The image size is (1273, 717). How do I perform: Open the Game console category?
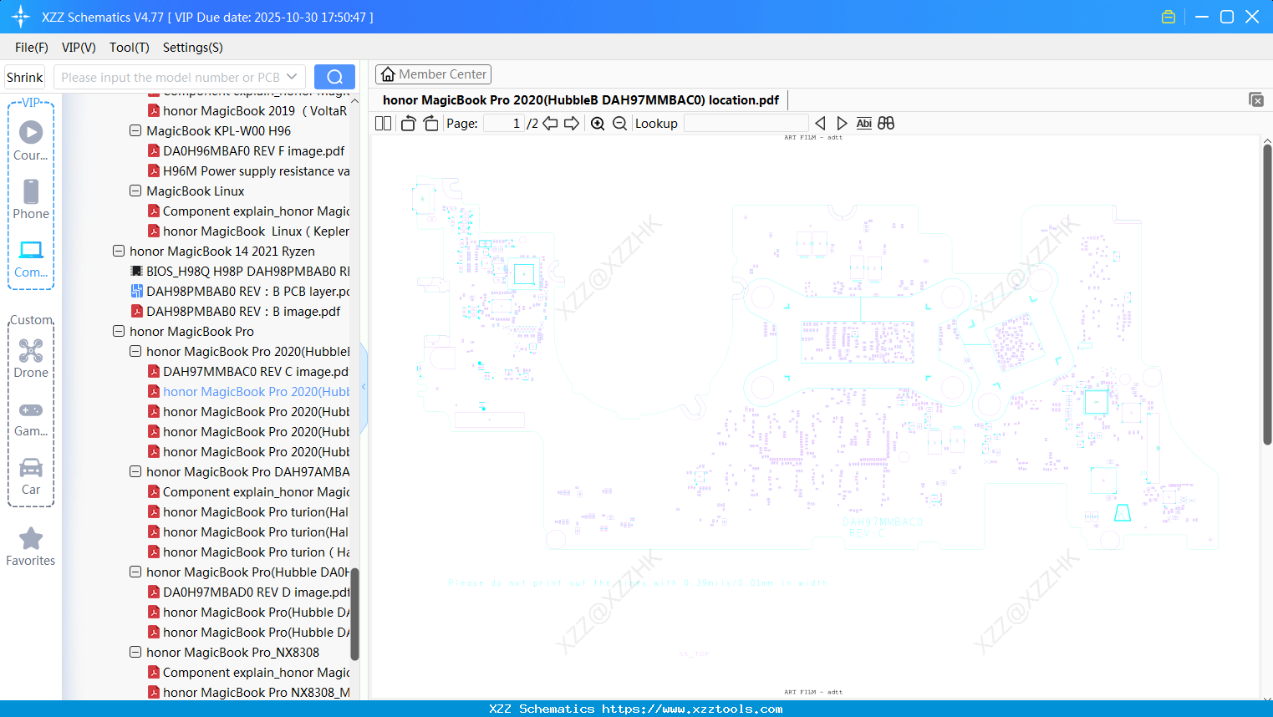click(31, 418)
